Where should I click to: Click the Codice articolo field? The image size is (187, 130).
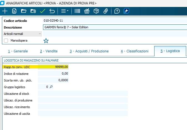click(x=115, y=21)
